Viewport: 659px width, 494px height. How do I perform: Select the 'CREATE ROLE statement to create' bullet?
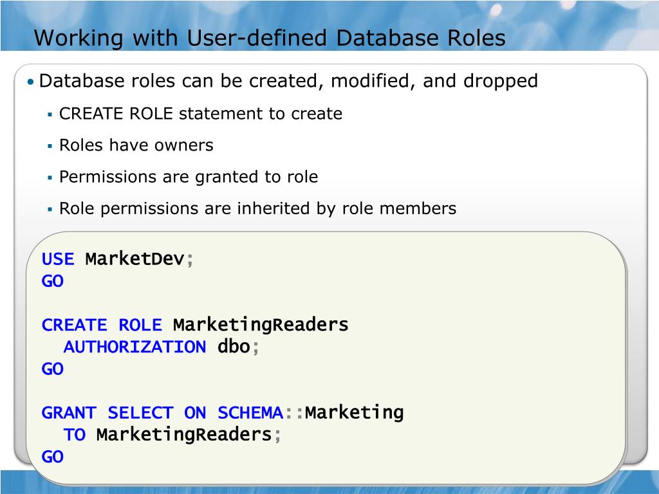pyautogui.click(x=201, y=113)
